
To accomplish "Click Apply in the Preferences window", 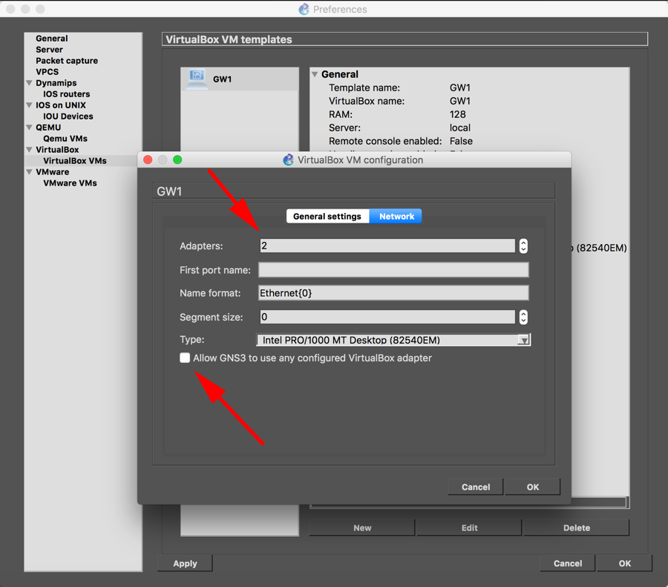I will point(185,563).
